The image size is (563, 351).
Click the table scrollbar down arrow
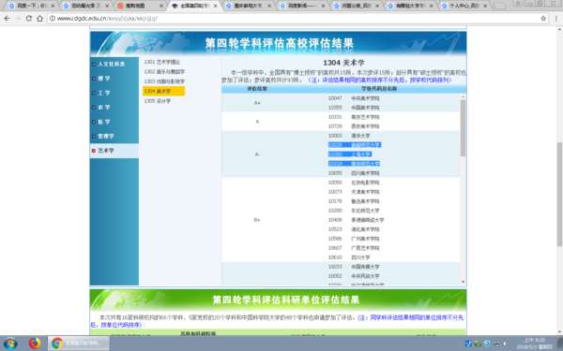pyautogui.click(x=463, y=282)
